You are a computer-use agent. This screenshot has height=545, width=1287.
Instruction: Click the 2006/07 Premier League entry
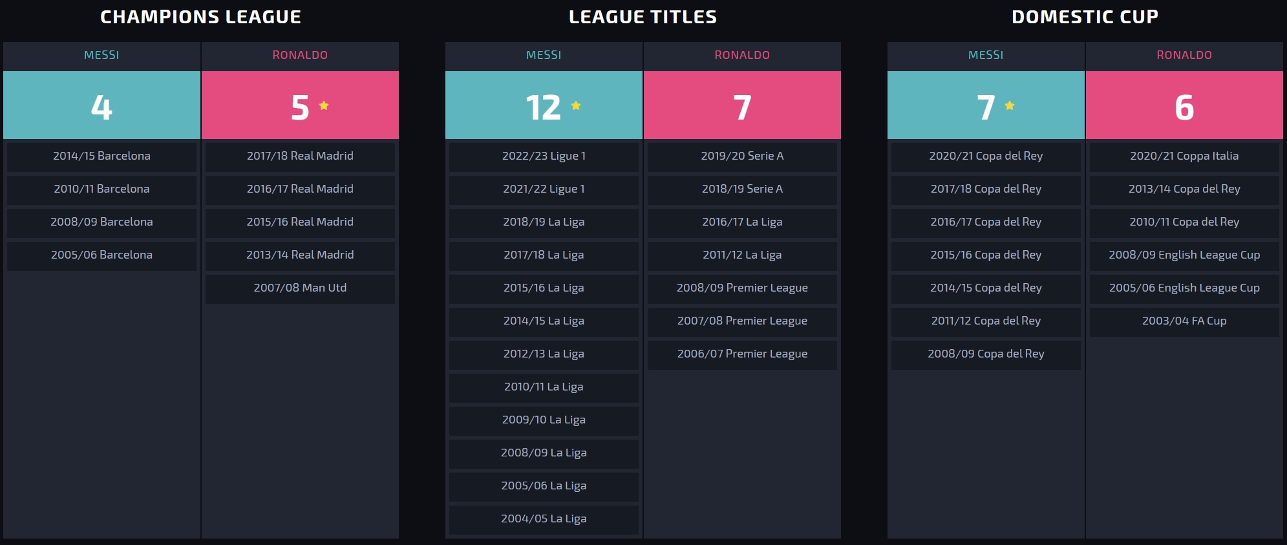[742, 354]
